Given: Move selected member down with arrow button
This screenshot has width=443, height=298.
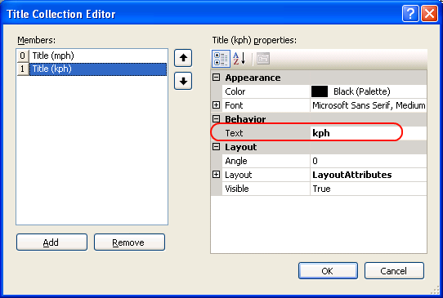Looking at the screenshot, I should [183, 82].
